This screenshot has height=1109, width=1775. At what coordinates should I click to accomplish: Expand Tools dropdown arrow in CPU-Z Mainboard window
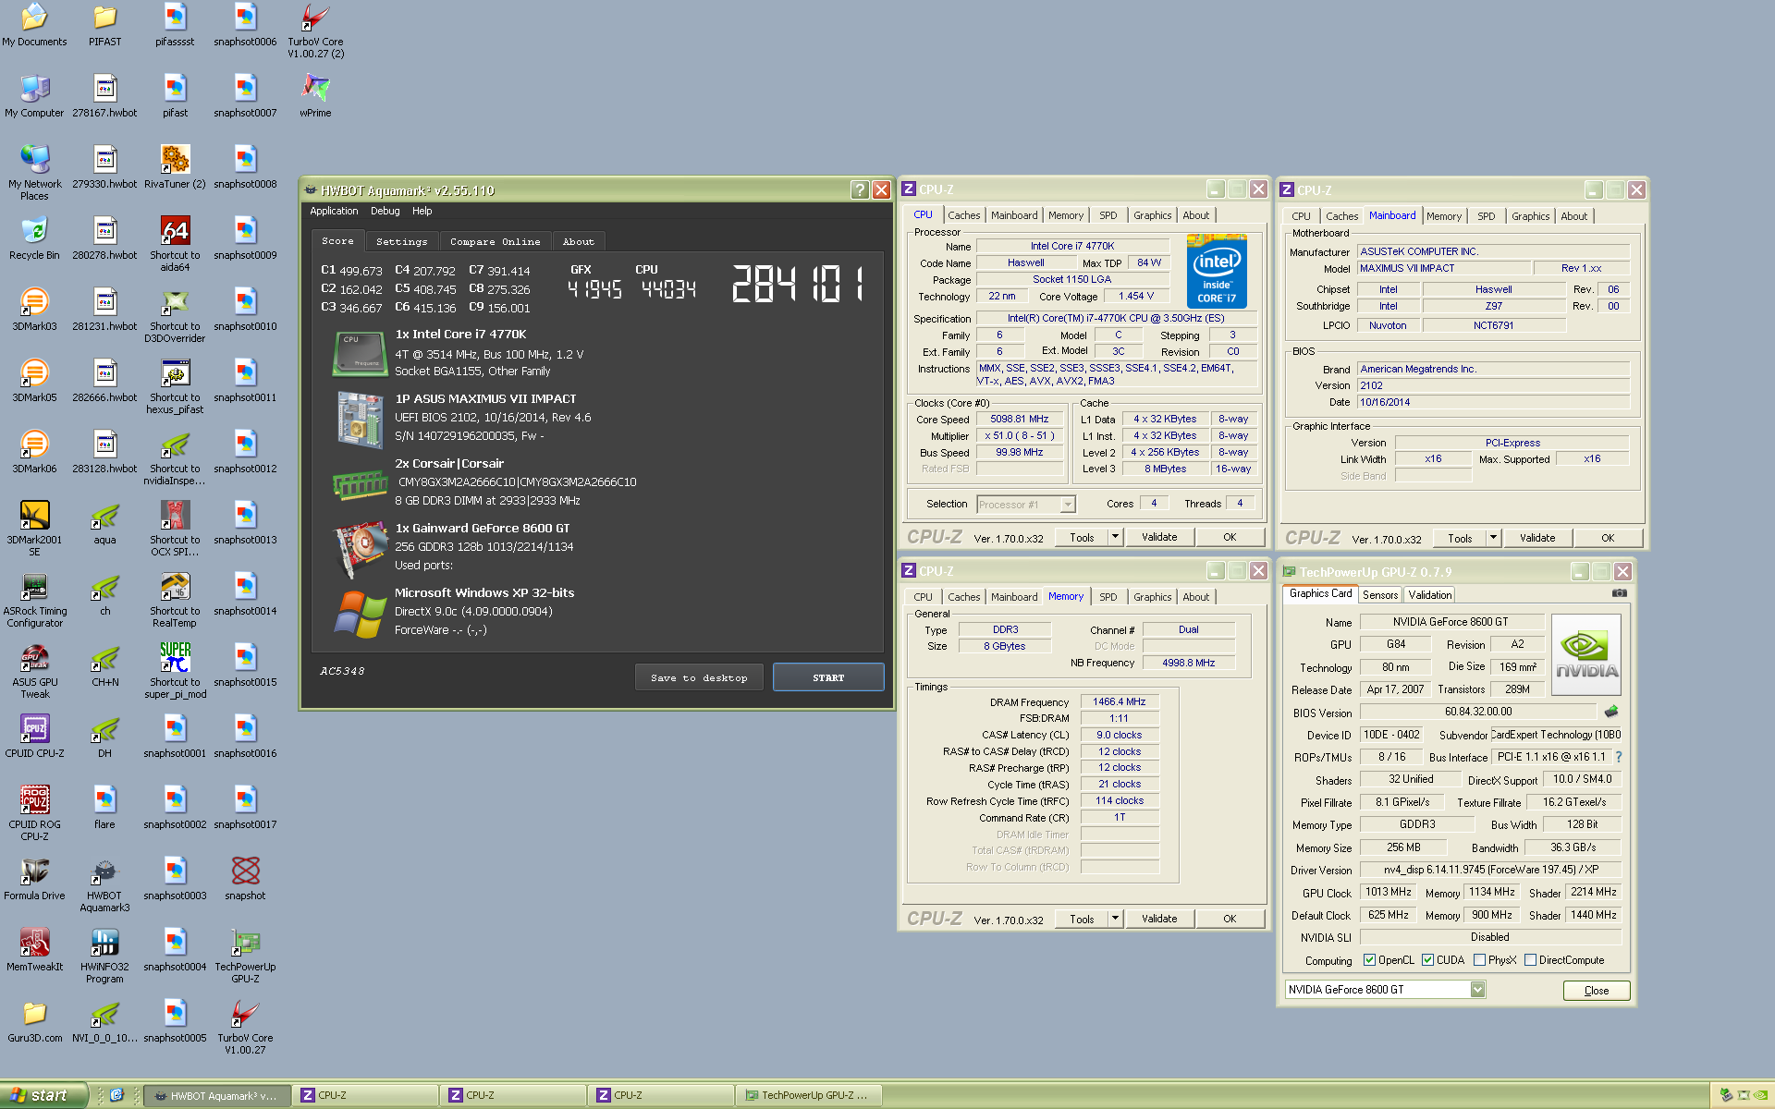1493,538
